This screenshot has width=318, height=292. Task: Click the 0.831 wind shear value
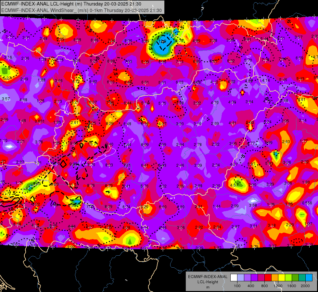[x=40, y=121]
